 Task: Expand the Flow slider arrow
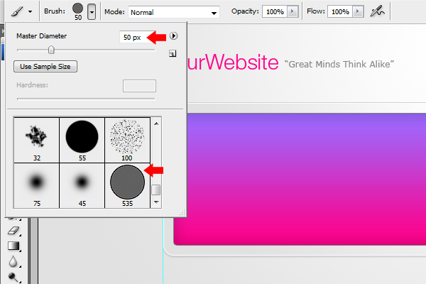tap(358, 11)
